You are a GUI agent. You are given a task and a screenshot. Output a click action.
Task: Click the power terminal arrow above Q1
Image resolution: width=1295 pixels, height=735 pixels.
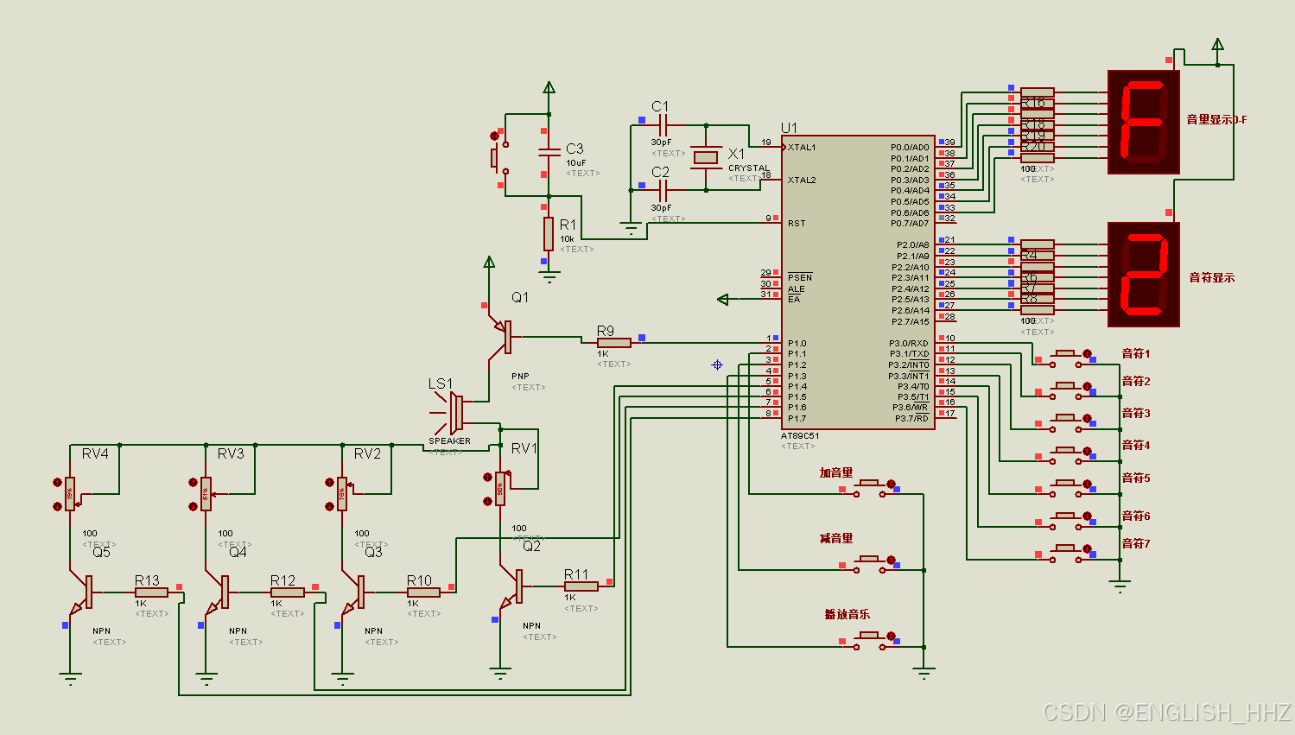coord(489,263)
